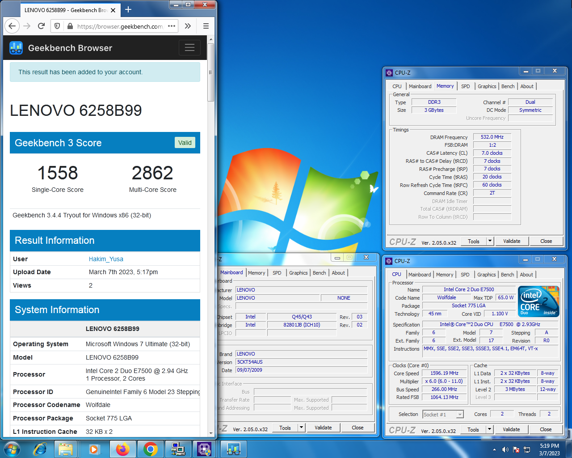572x458 pixels.
Task: Open the SPD tab in Memory CPU-Z window
Action: (465, 86)
